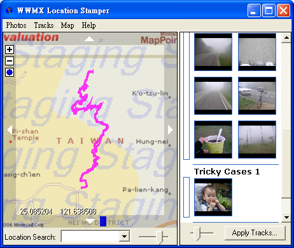Open the Location Search dropdown arrow
Viewport: 294px width, 248px height.
tap(124, 237)
